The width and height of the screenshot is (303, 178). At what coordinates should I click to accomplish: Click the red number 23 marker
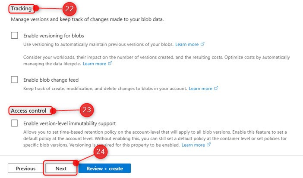click(x=86, y=110)
